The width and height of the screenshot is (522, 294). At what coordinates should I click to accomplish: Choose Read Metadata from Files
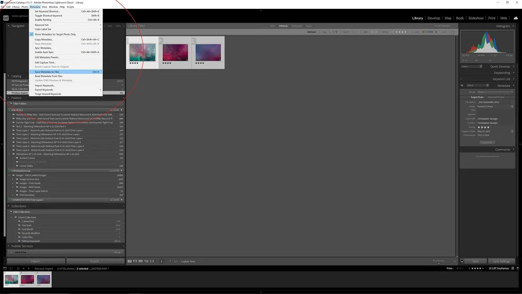tap(66, 76)
